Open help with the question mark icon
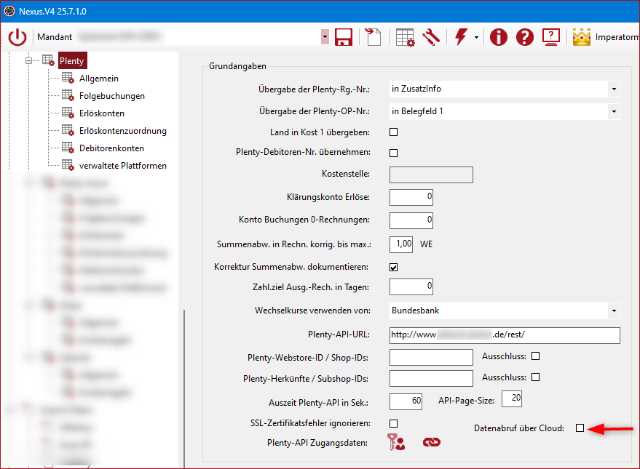Image resolution: width=640 pixels, height=469 pixels. pyautogui.click(x=525, y=37)
